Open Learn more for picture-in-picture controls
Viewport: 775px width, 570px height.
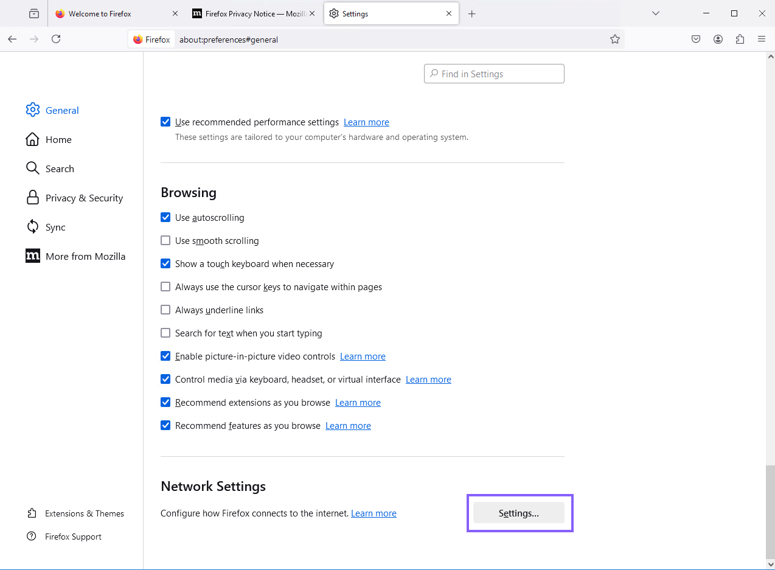pos(363,356)
